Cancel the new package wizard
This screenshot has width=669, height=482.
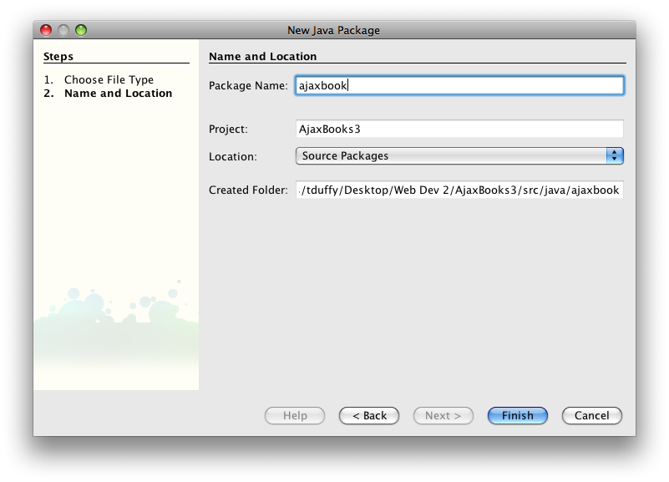(x=592, y=415)
